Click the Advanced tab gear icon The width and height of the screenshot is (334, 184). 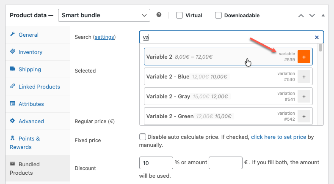click(13, 121)
